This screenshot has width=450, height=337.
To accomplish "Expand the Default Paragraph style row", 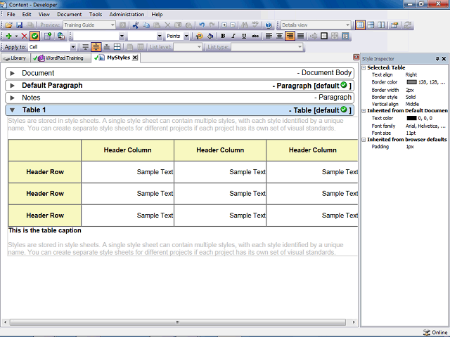I will point(13,86).
